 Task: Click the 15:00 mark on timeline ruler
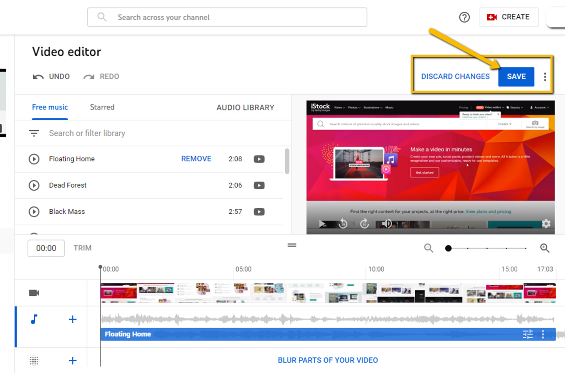(x=510, y=269)
